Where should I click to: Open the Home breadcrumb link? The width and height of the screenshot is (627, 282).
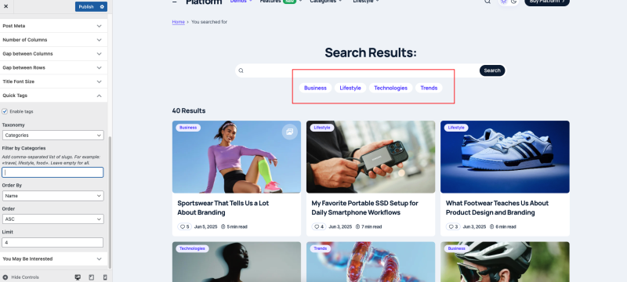pos(179,22)
